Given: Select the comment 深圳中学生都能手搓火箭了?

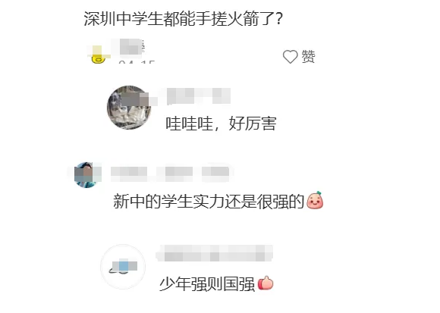Looking at the screenshot, I should coord(183,19).
